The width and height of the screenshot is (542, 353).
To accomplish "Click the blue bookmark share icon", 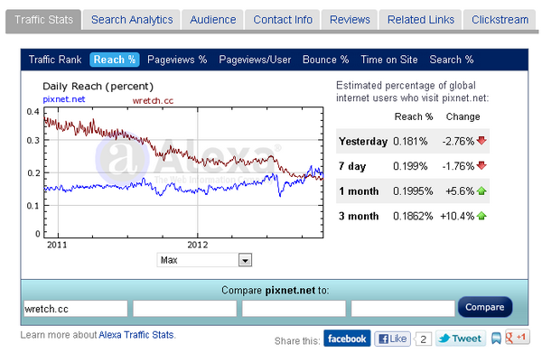I will 496,339.
